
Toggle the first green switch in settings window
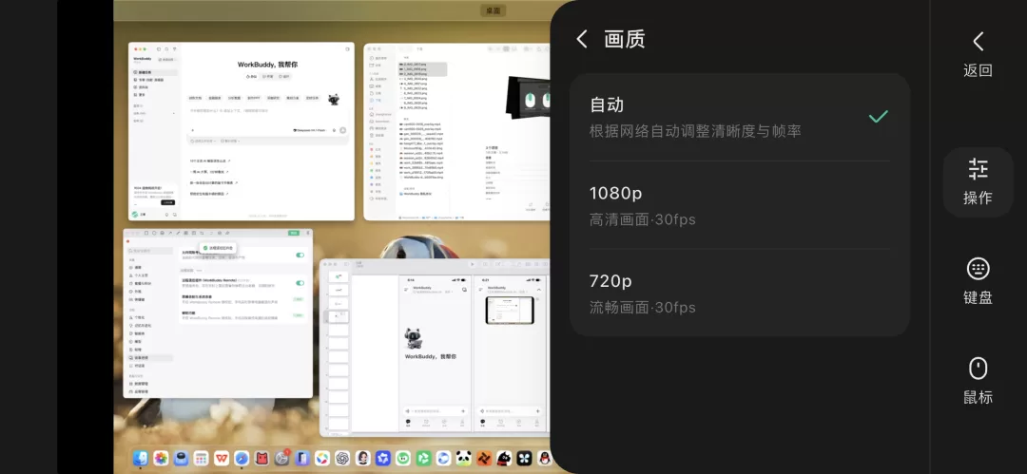point(300,255)
